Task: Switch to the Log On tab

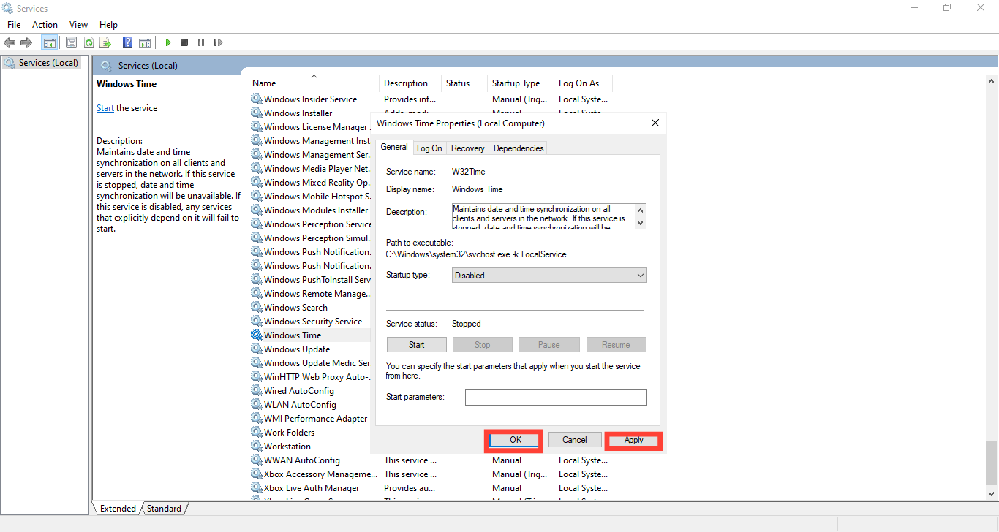Action: (x=429, y=148)
